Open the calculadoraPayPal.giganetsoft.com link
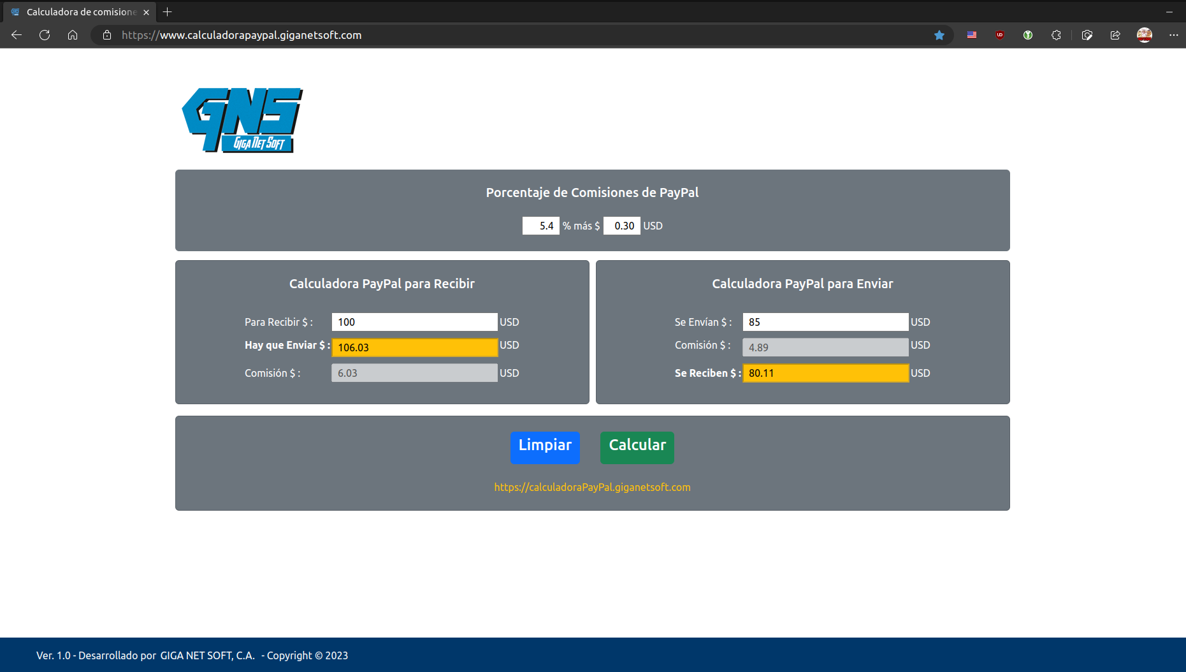Screen dimensions: 1186x672 (592, 487)
